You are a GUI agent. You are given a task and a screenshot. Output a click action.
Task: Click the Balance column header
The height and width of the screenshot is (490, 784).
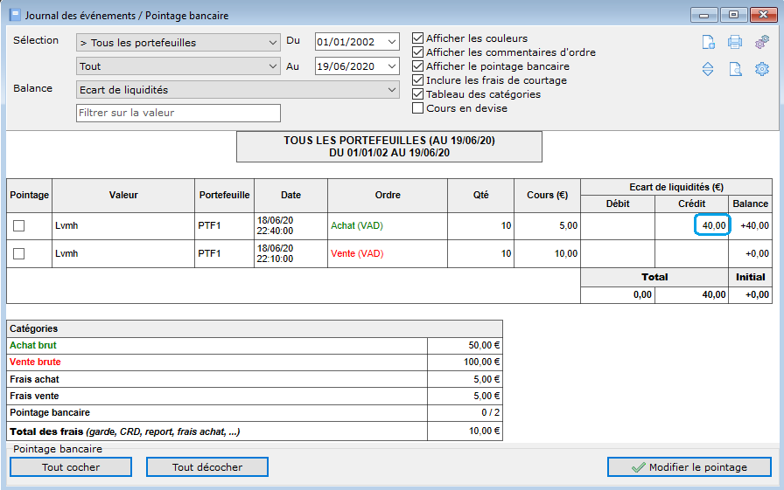(750, 204)
